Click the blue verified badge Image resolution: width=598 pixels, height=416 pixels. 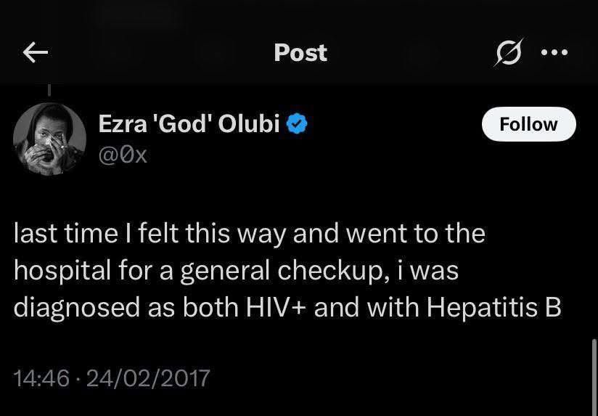pyautogui.click(x=297, y=124)
